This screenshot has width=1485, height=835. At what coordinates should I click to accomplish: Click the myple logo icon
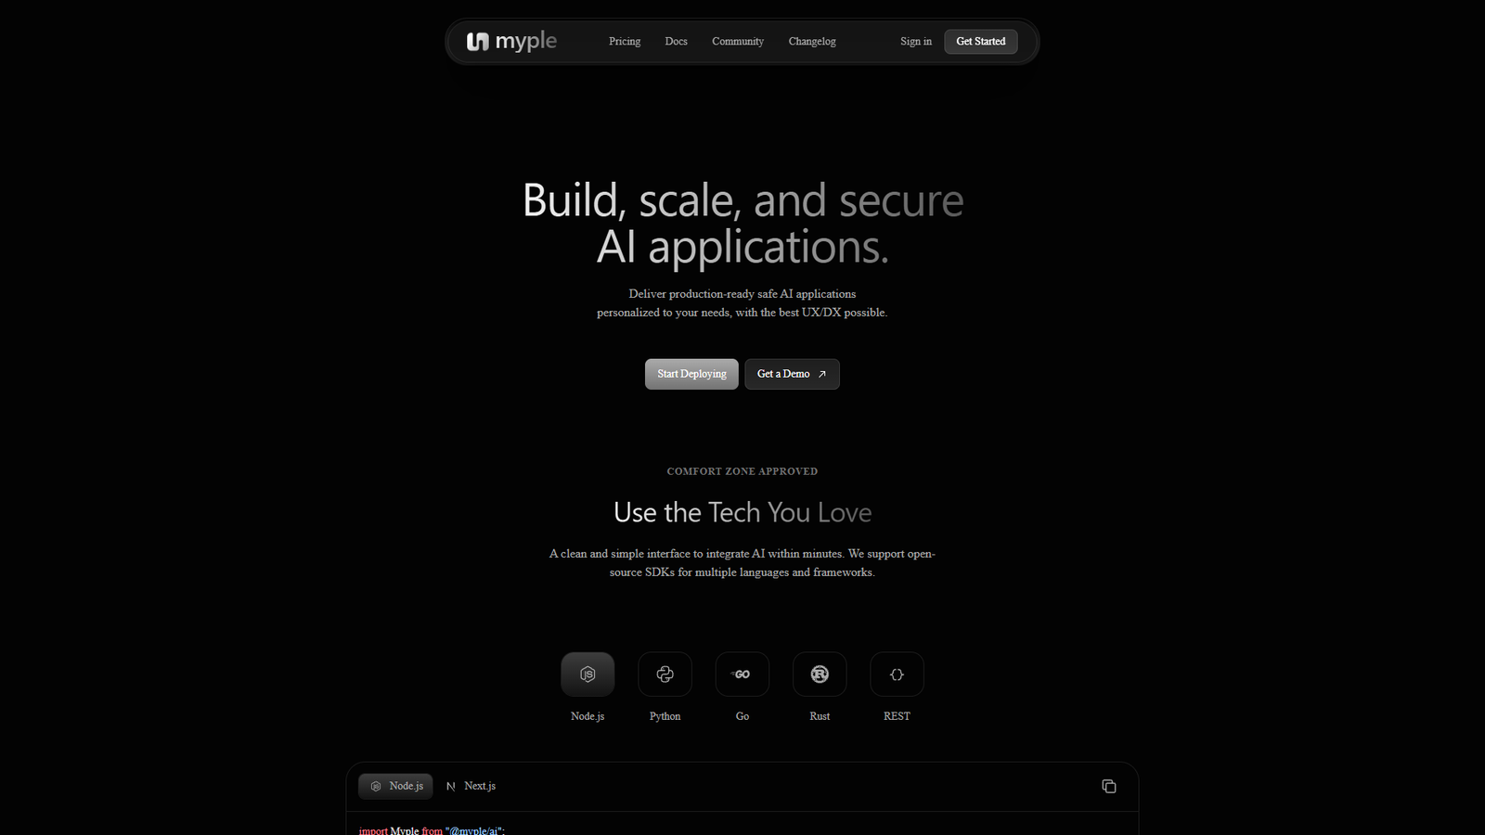(477, 42)
